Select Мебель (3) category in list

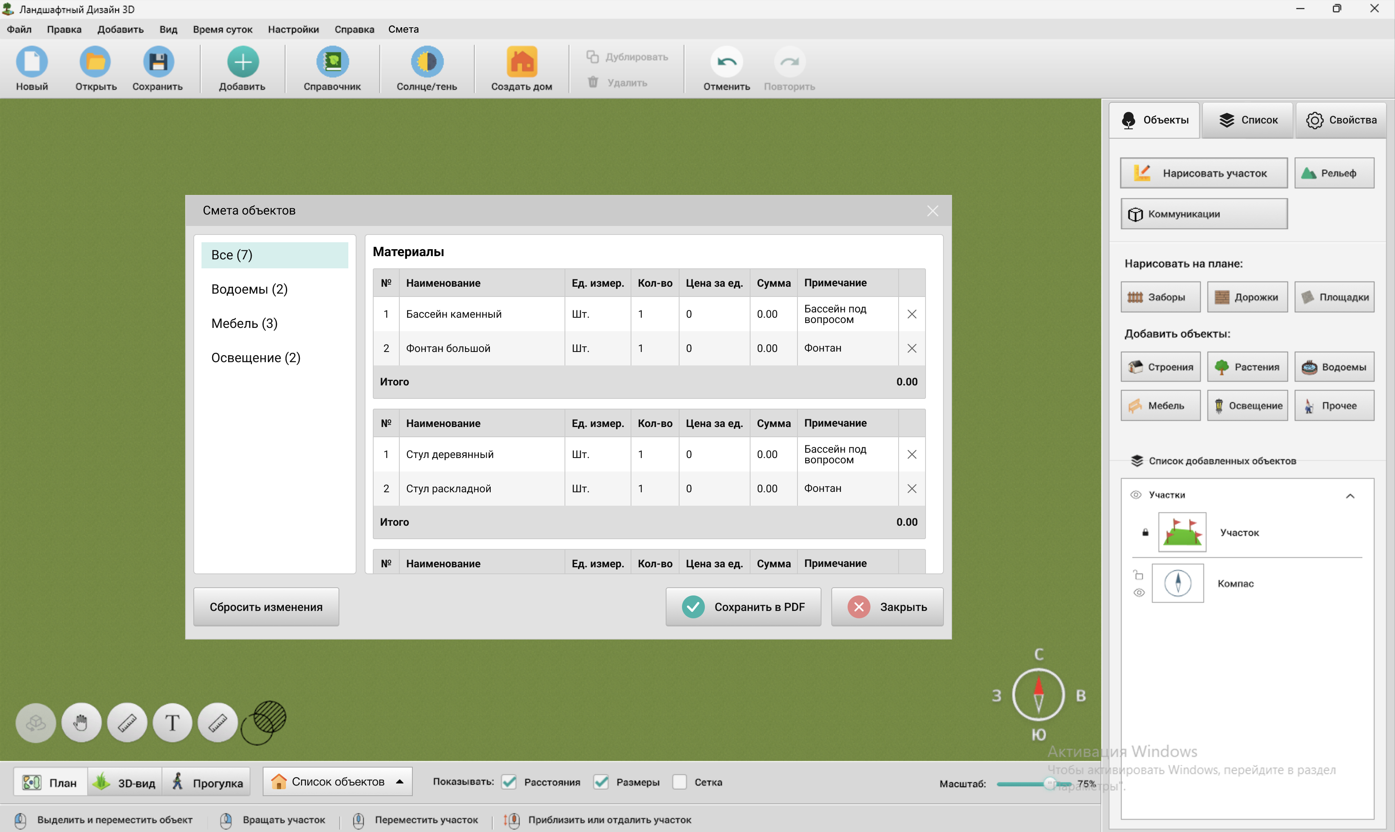pos(244,323)
